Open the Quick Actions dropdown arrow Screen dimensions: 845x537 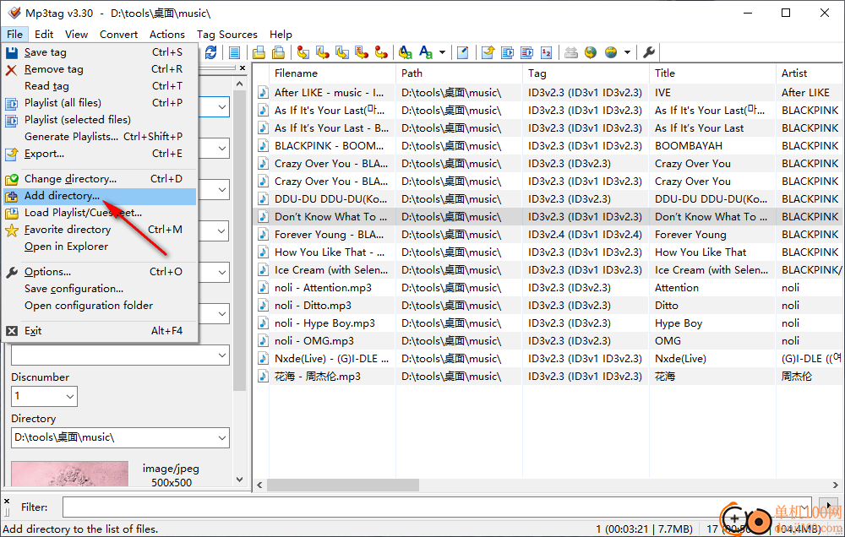click(442, 52)
